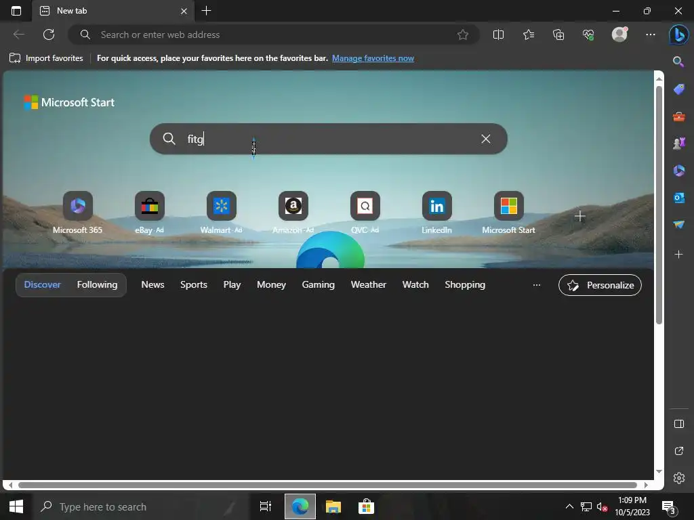Add a site to the sidebar
This screenshot has width=694, height=520.
coord(678,255)
